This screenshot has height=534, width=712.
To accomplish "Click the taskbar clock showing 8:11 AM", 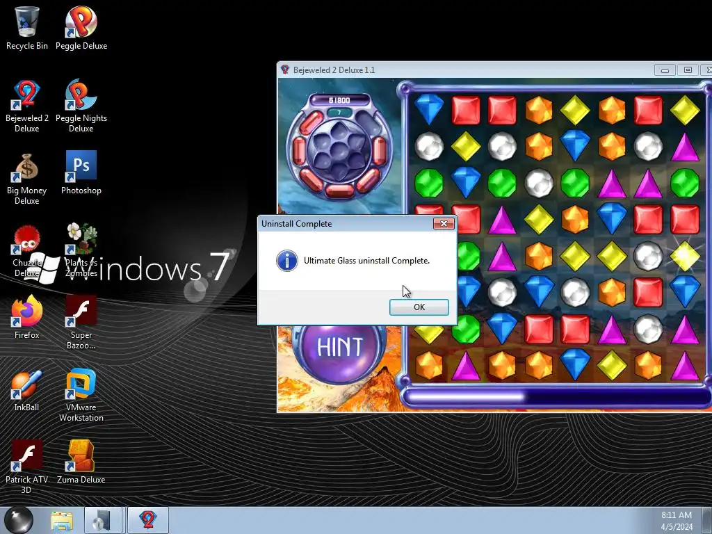I will 677,520.
